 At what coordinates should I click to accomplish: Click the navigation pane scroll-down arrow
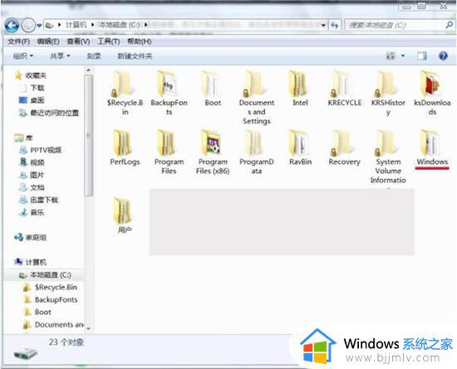point(89,328)
